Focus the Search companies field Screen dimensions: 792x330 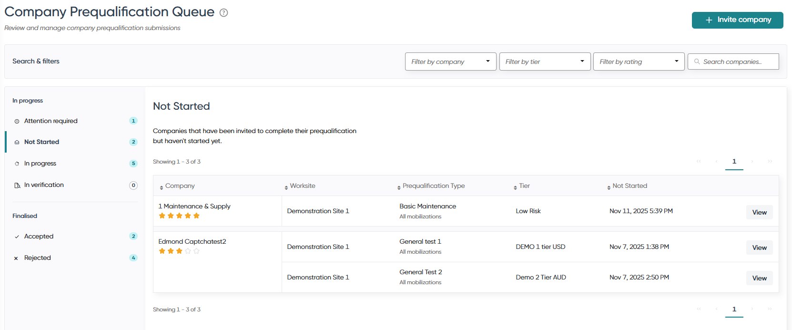tap(733, 62)
